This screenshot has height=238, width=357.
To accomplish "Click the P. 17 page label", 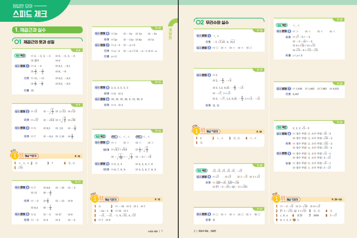I will [260, 69].
